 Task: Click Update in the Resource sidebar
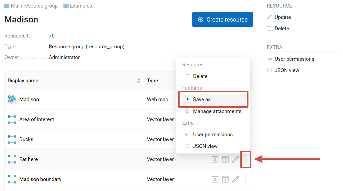(x=283, y=17)
